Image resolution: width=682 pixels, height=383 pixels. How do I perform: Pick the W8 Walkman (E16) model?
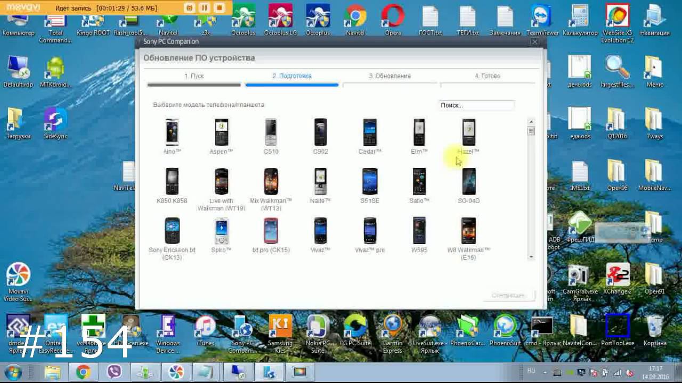[469, 238]
